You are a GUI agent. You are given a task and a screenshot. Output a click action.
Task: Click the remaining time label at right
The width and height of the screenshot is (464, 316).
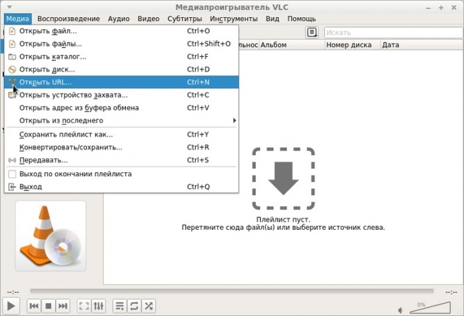(451, 292)
